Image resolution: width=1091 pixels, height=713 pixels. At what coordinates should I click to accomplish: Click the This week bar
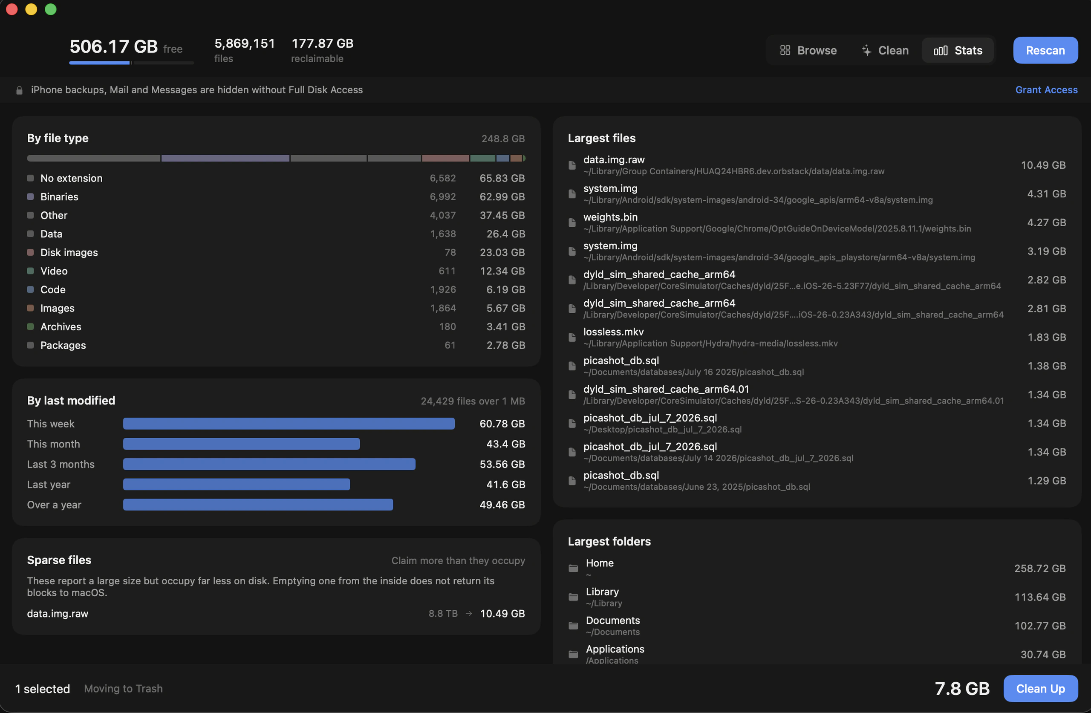[289, 424]
